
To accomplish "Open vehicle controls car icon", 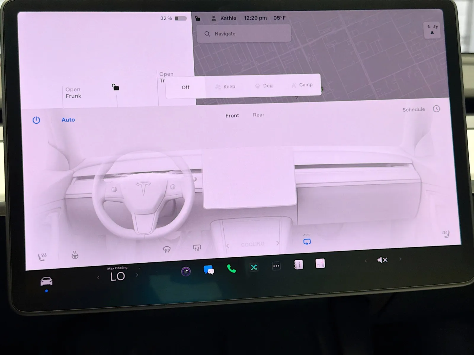I will click(x=47, y=281).
